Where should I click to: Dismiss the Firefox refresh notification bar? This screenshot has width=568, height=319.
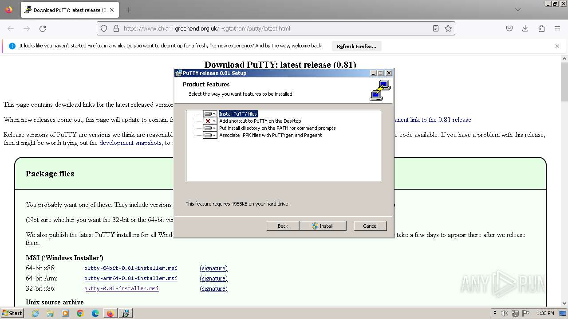click(557, 46)
